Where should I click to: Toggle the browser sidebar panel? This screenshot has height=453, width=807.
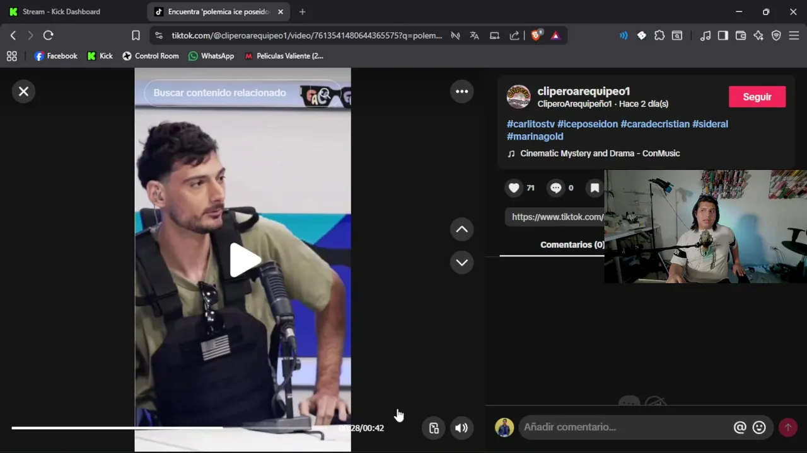723,36
